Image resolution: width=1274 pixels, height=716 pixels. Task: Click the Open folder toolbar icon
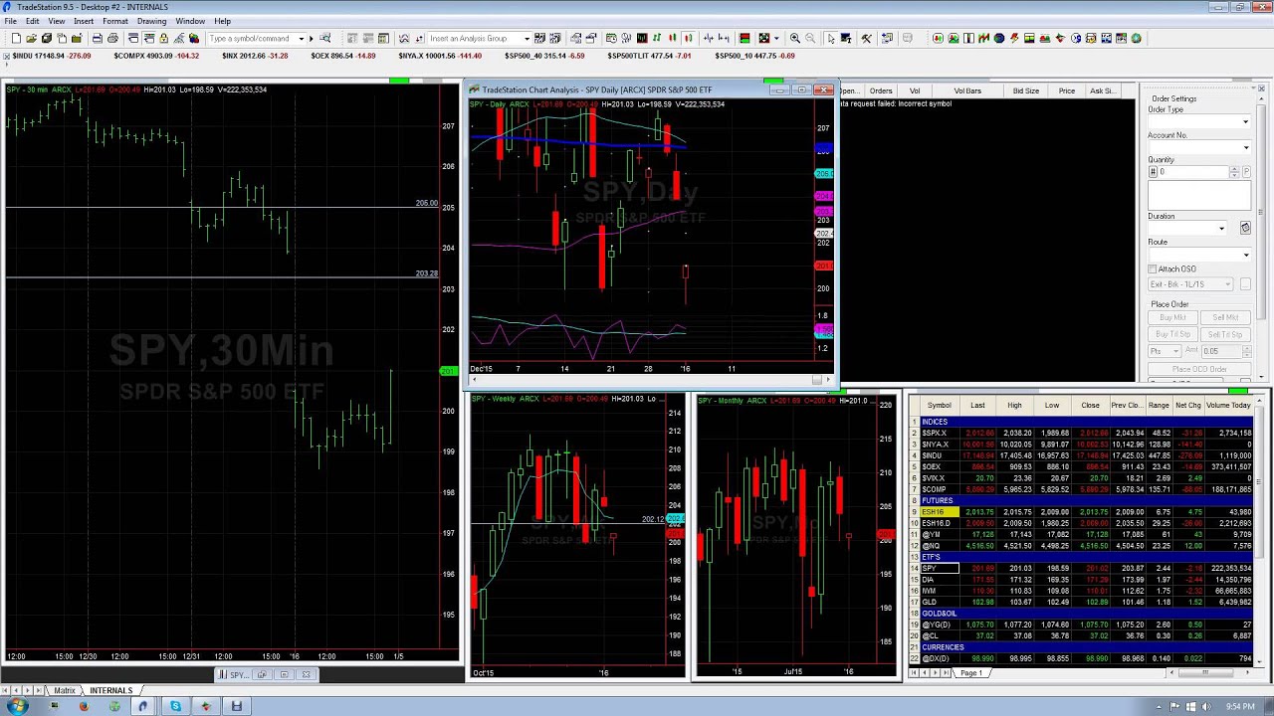[x=32, y=39]
